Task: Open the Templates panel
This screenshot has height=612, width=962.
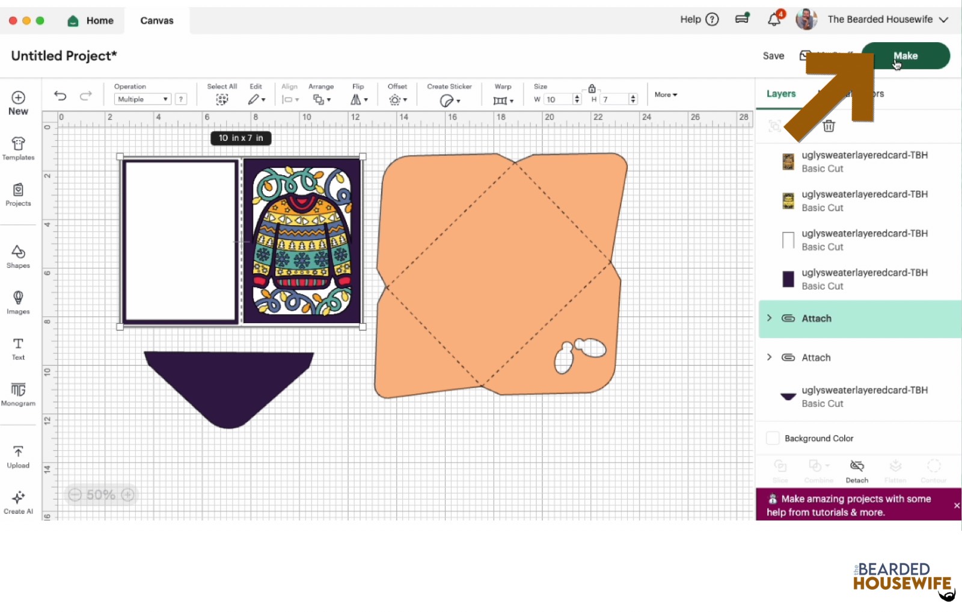Action: [18, 148]
